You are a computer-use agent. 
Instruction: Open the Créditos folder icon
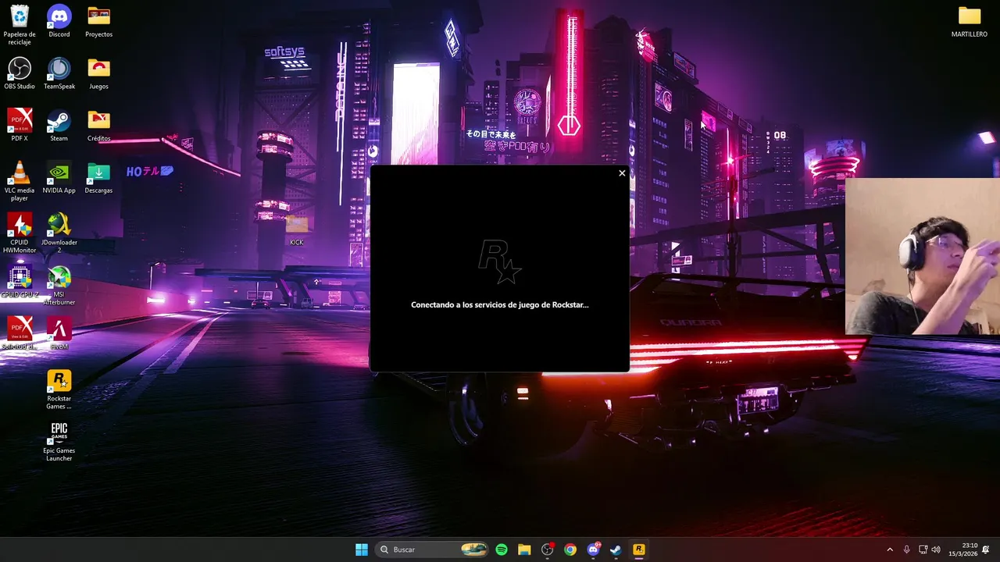coord(98,125)
